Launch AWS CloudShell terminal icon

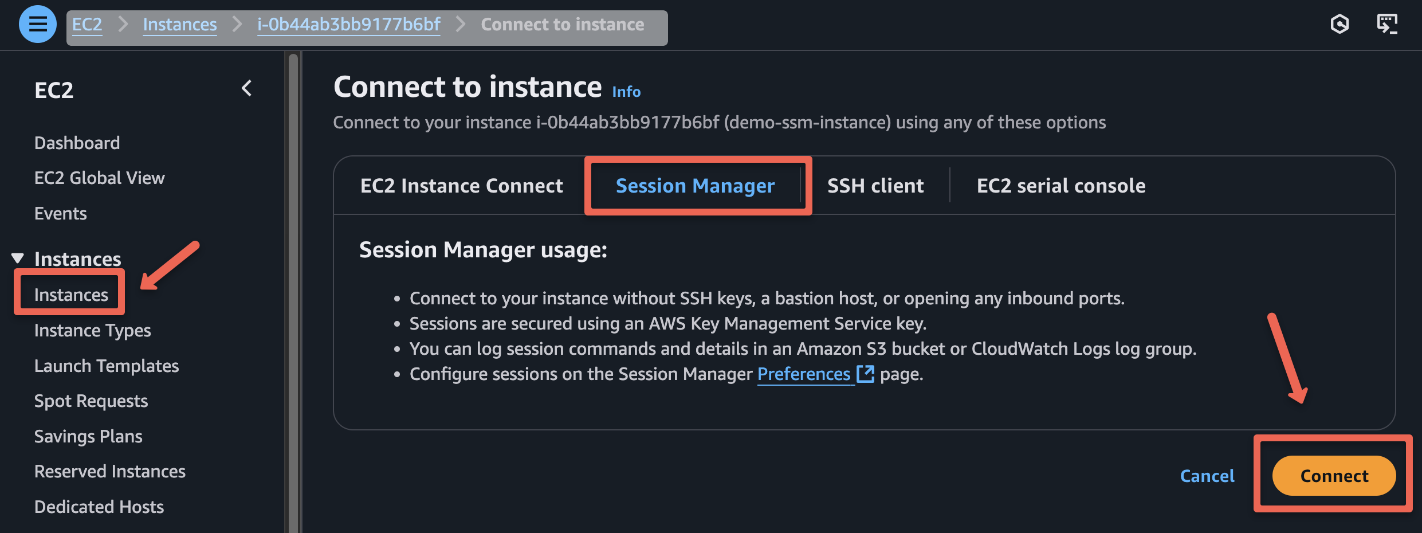1388,24
